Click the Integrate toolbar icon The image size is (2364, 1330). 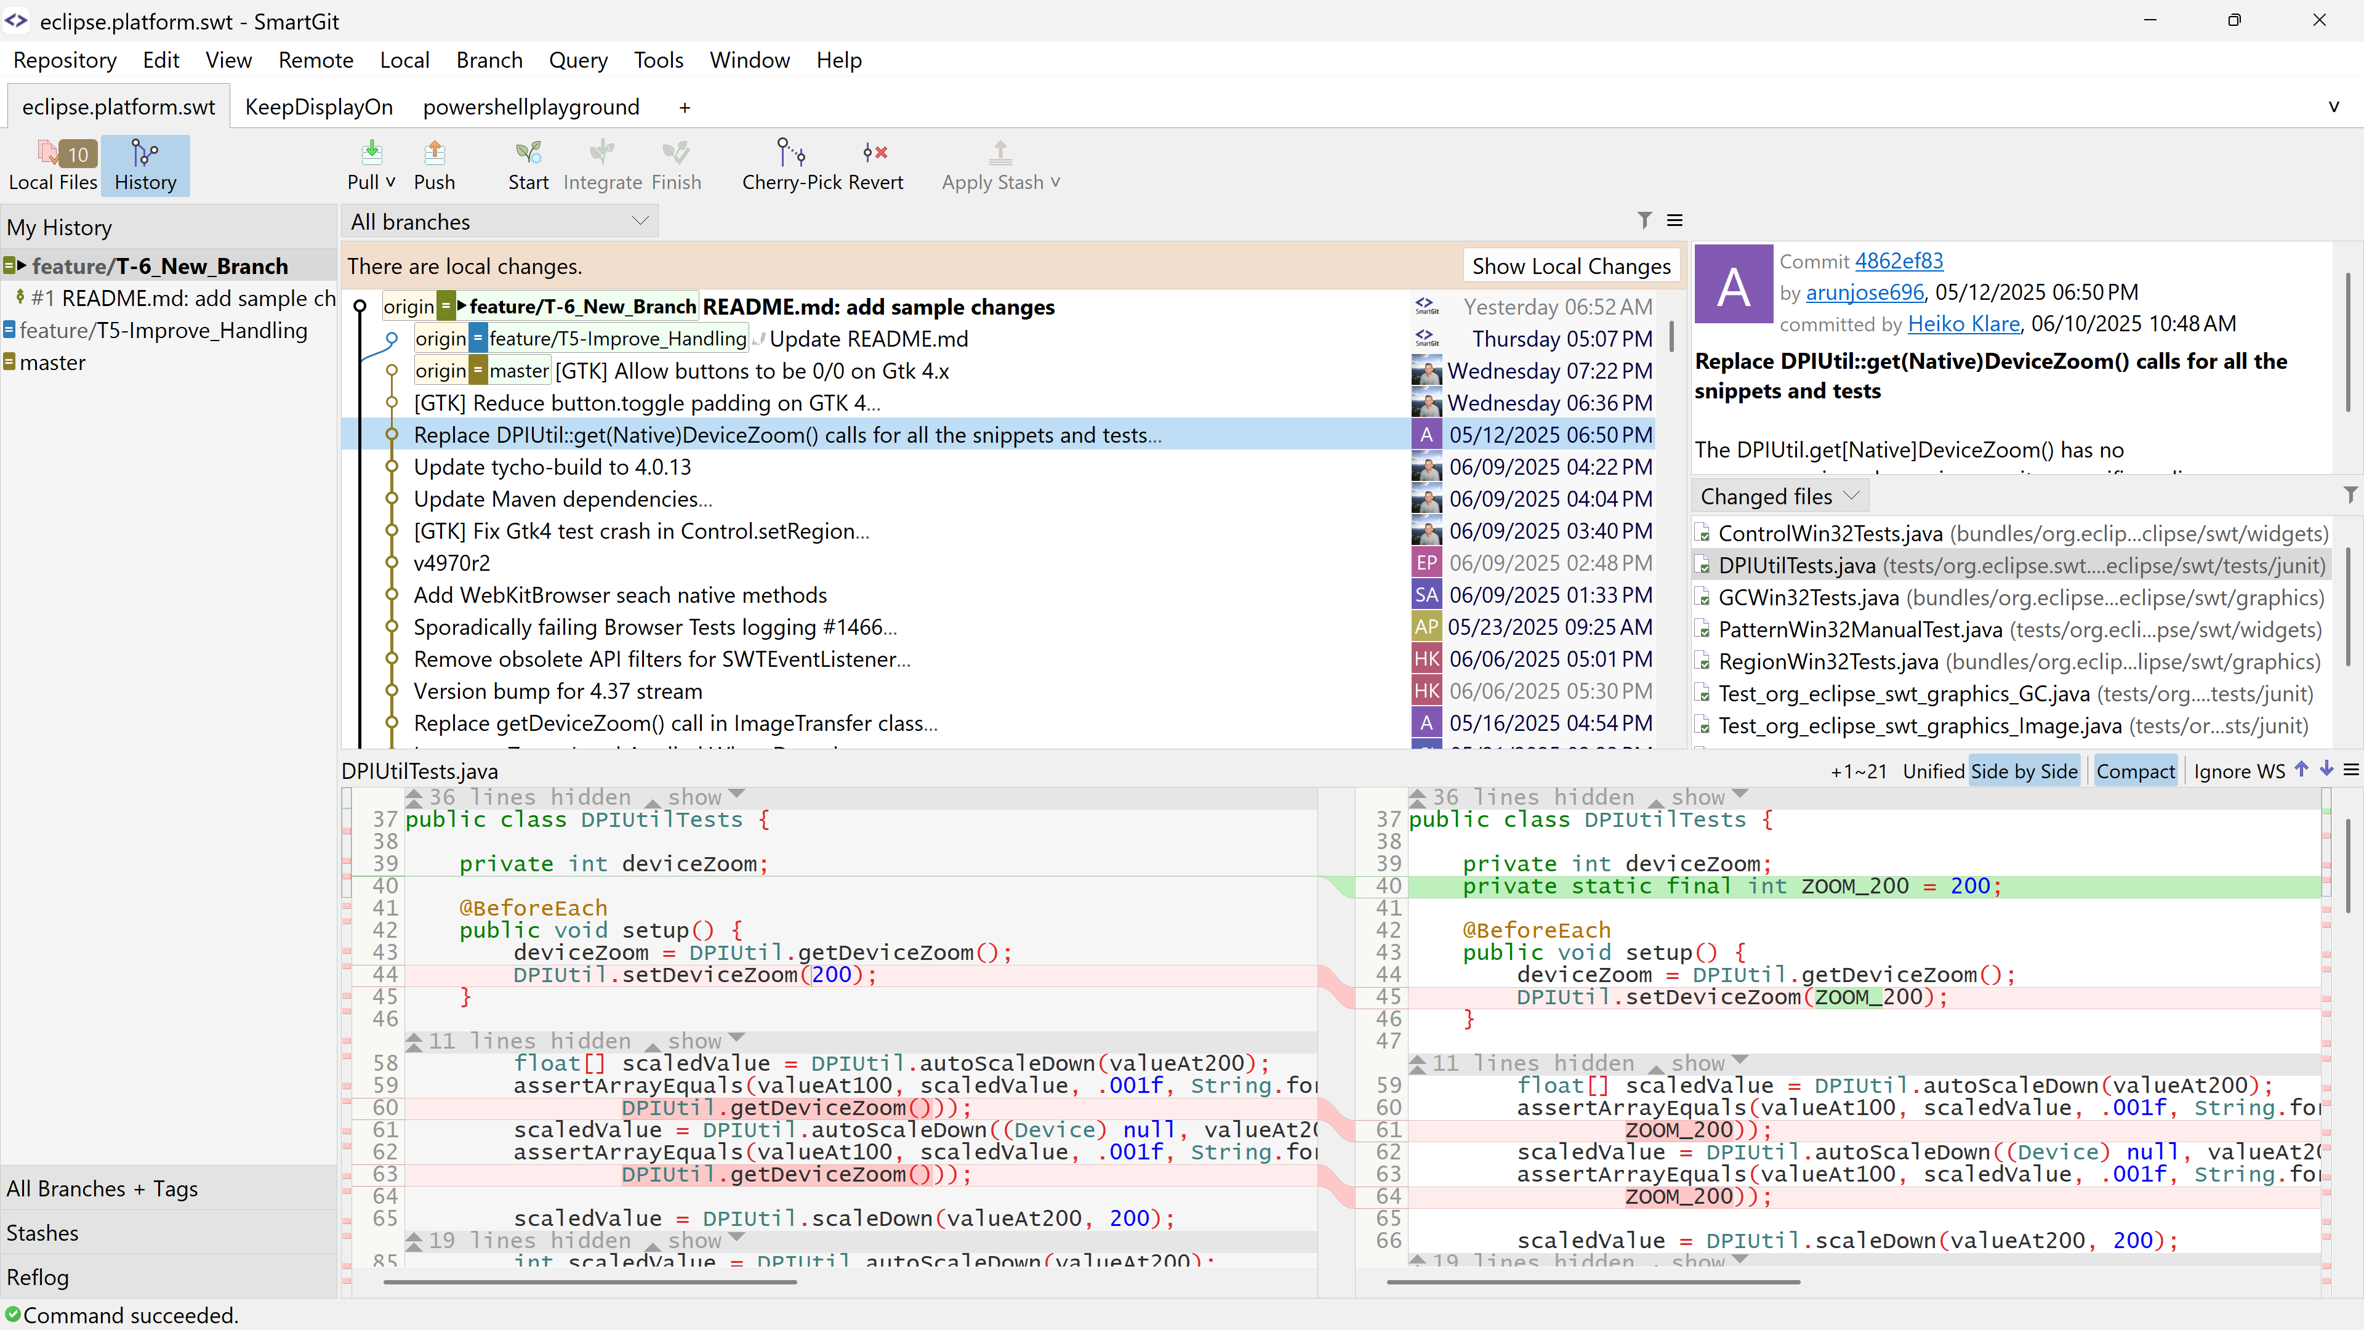click(x=602, y=152)
